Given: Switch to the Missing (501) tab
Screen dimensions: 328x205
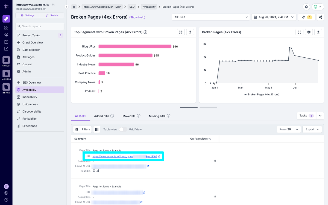Looking at the screenshot, I should 157,116.
